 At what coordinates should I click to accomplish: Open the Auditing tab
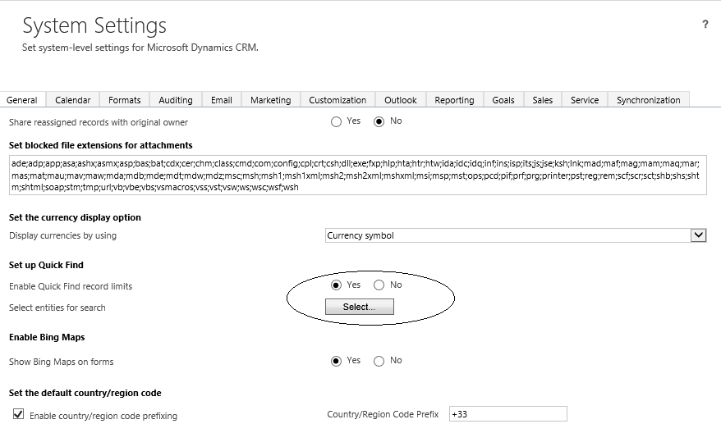[176, 100]
